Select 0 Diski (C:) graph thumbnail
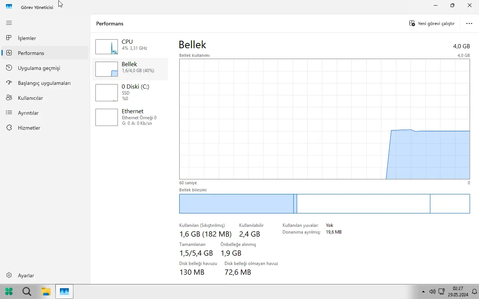Screen dimensions: 479x299 tap(107, 93)
